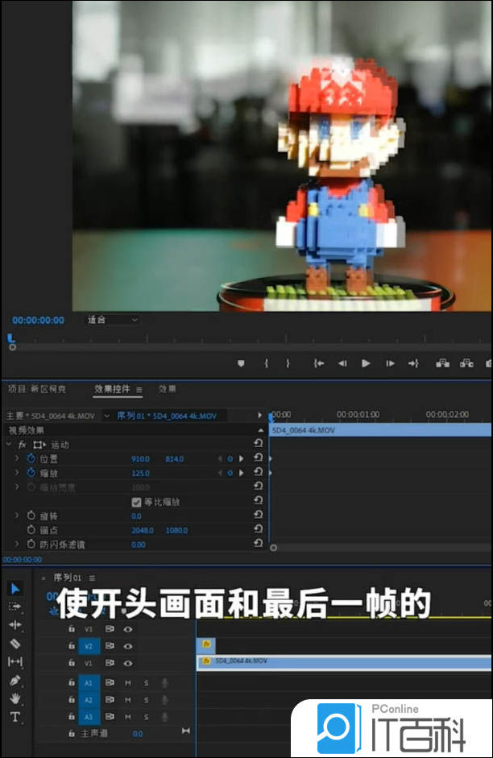Mute audio track A1
The image size is (493, 758).
pos(128,683)
